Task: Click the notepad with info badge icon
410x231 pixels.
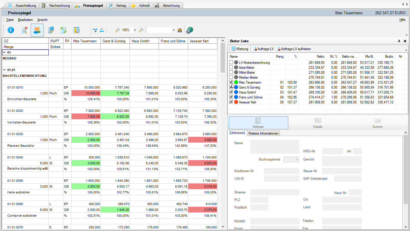Action: [x=51, y=30]
